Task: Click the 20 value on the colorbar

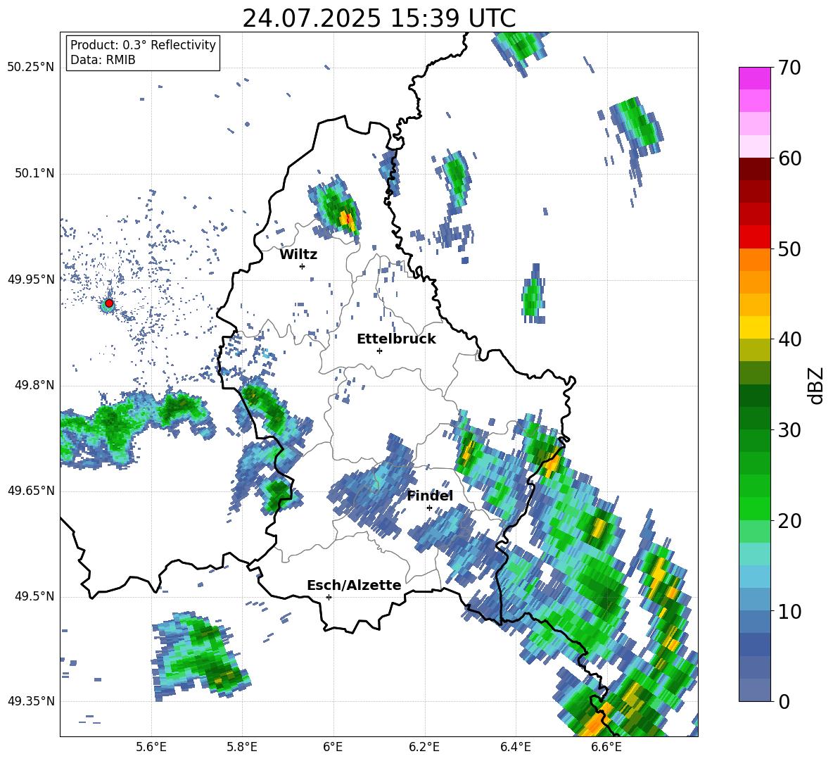Action: coord(789,522)
